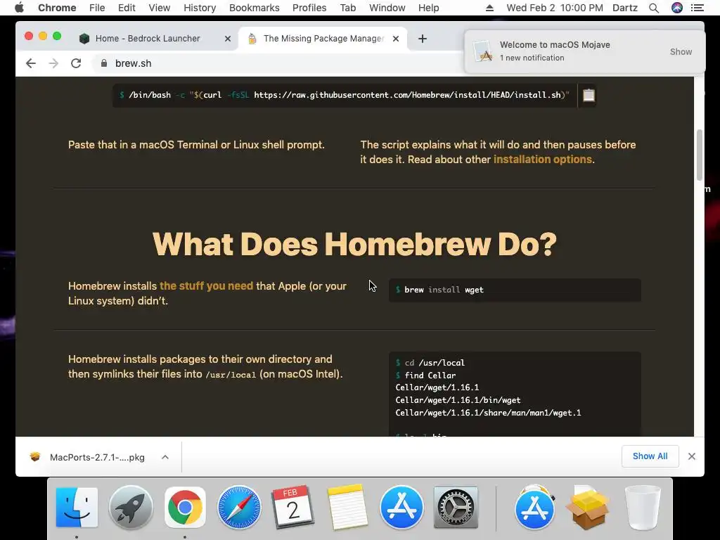The height and width of the screenshot is (540, 720).
Task: Click the curl install command text
Action: click(345, 95)
